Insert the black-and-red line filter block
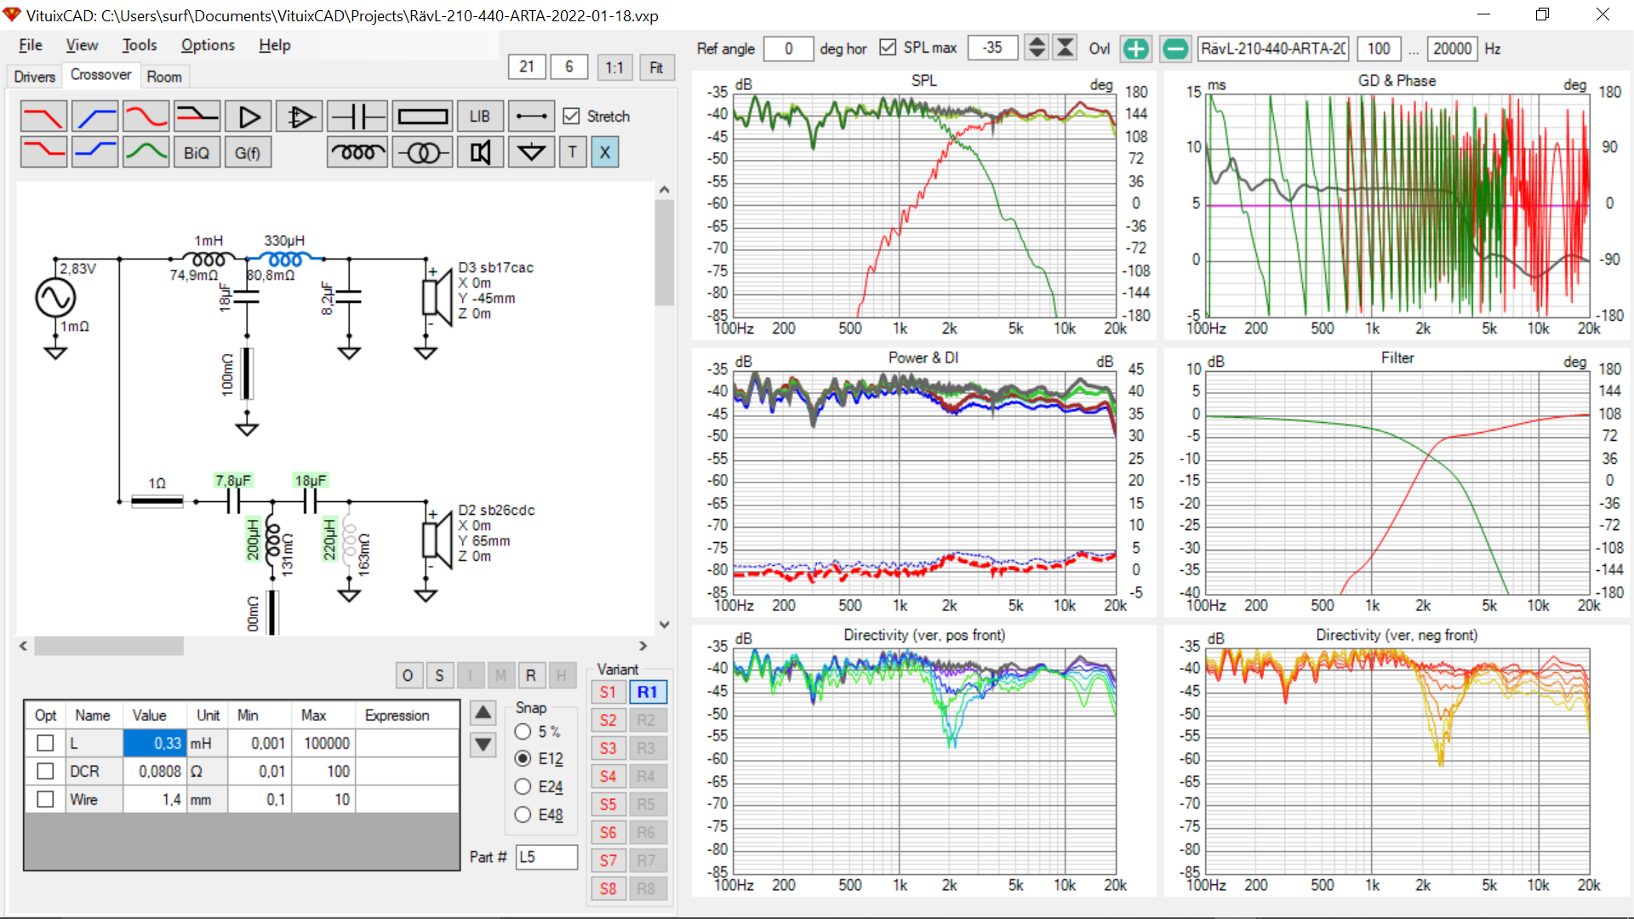Viewport: 1634px width, 919px height. 197,117
